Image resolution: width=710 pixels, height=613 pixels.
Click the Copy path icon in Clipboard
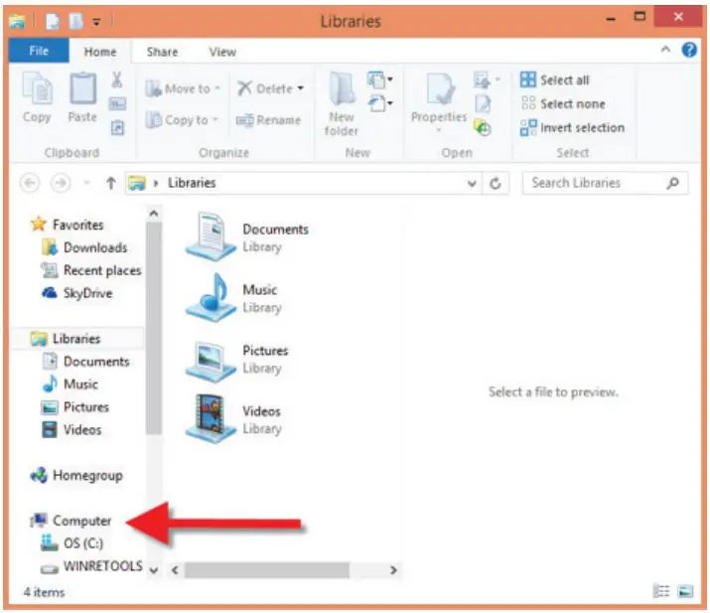pos(117,104)
